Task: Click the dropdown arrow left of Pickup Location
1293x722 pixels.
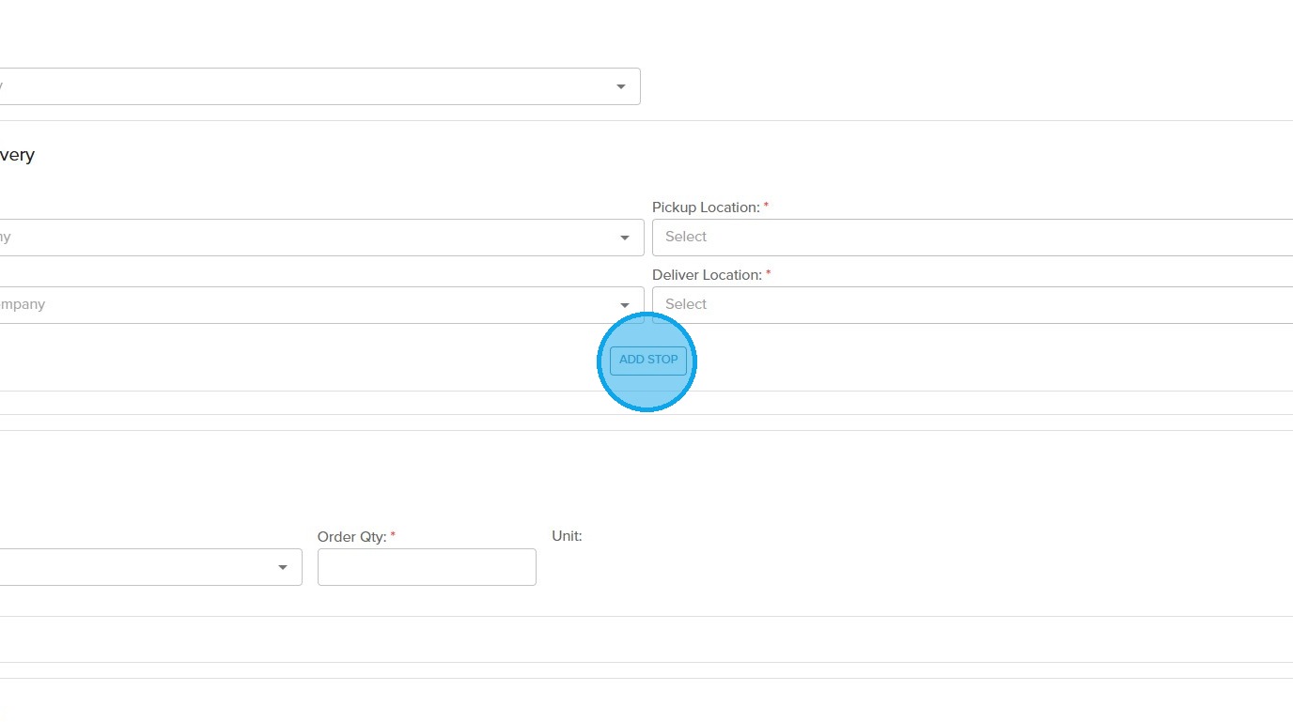Action: 624,238
